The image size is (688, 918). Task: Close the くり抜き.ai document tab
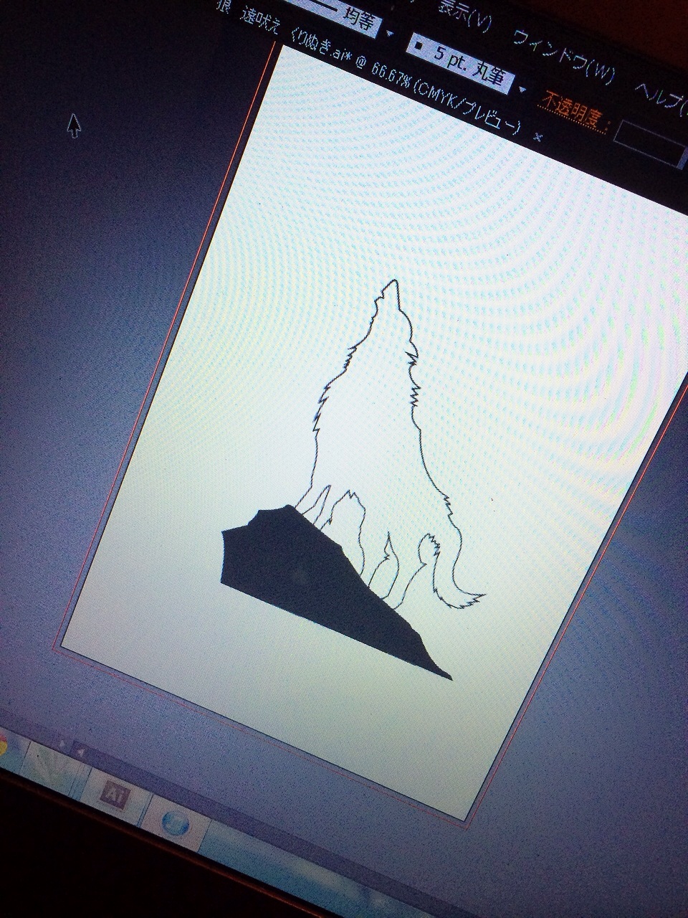537,136
